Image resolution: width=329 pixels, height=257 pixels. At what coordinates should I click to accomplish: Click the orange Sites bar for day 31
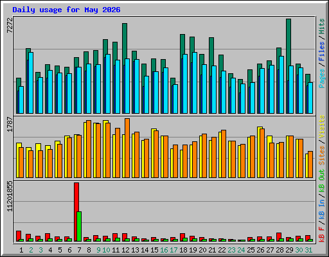310,164
